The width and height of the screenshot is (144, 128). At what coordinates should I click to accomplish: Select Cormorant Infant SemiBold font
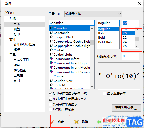(x=69, y=72)
